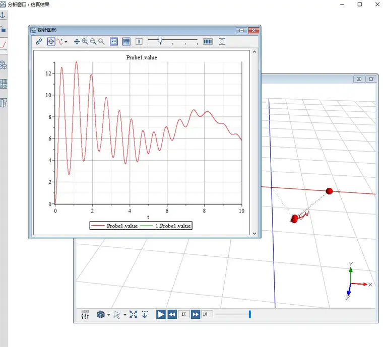Minimize the main analysis window
This screenshot has width=383, height=347.
pyautogui.click(x=342, y=4)
